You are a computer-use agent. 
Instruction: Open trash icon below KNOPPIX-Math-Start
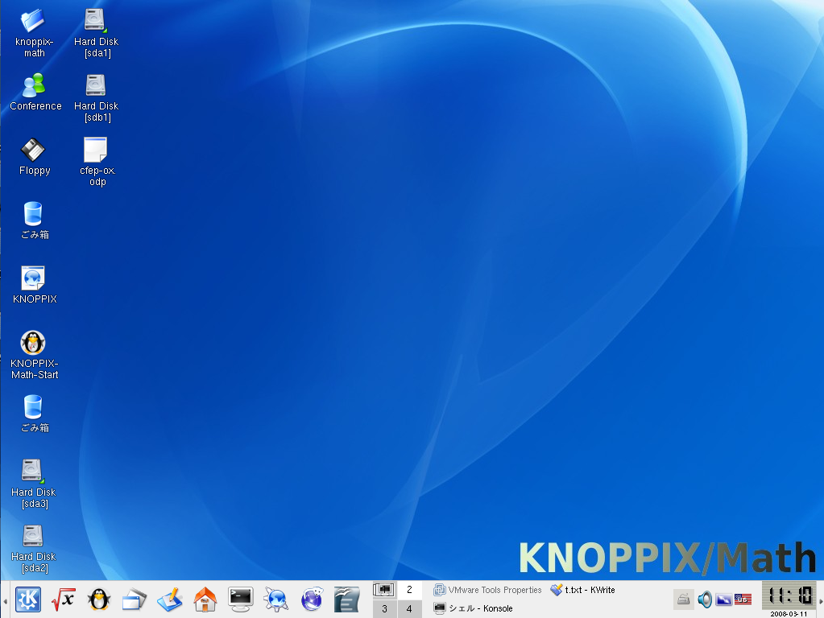tap(34, 414)
